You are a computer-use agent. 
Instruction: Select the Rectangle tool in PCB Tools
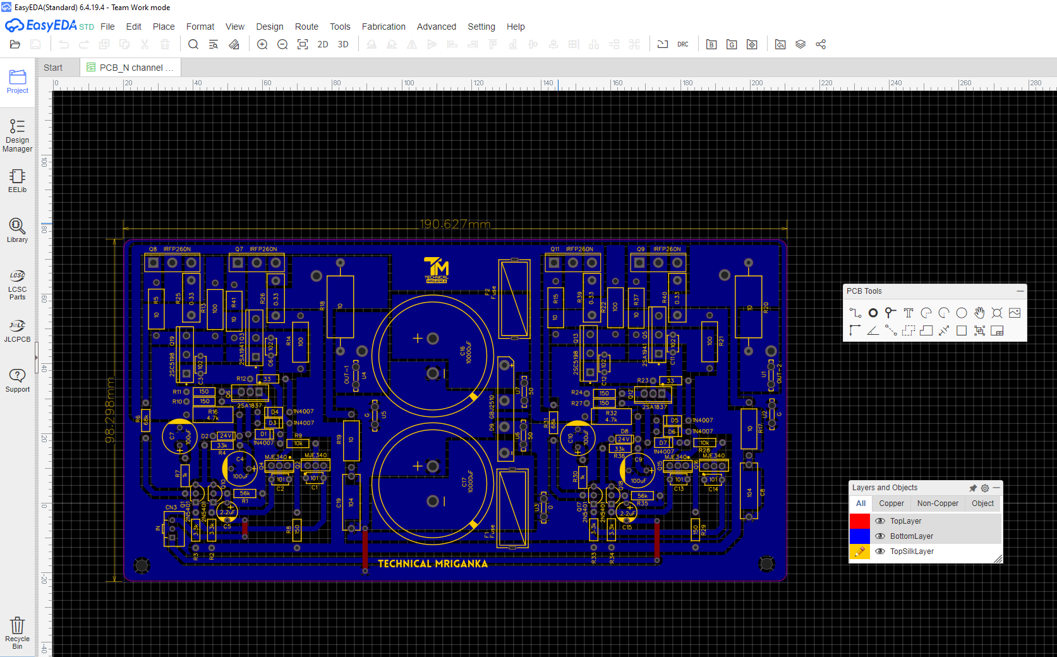(x=962, y=330)
